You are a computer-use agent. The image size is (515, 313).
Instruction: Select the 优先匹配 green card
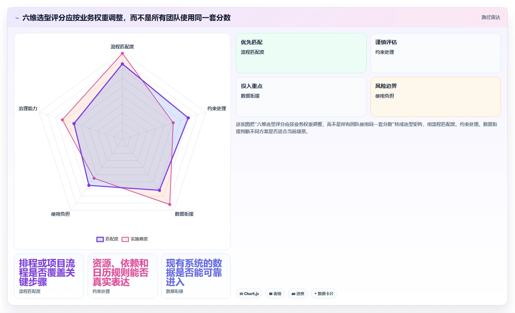(301, 53)
